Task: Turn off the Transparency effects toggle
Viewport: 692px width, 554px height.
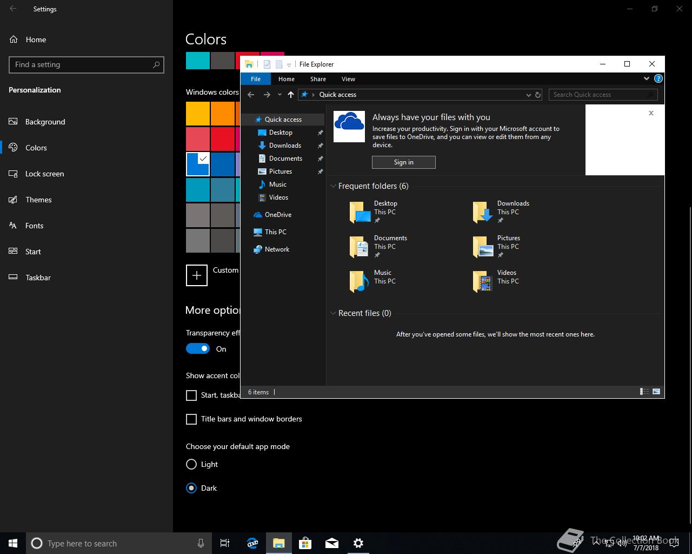Action: pyautogui.click(x=198, y=349)
